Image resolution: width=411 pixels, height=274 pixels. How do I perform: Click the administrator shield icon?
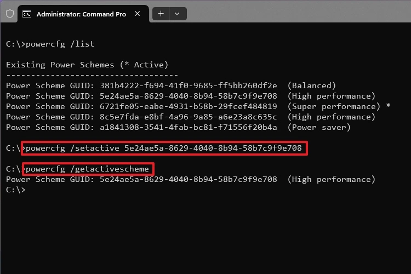pyautogui.click(x=10, y=14)
